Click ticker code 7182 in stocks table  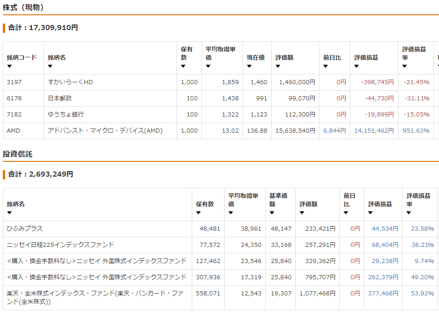click(x=14, y=115)
